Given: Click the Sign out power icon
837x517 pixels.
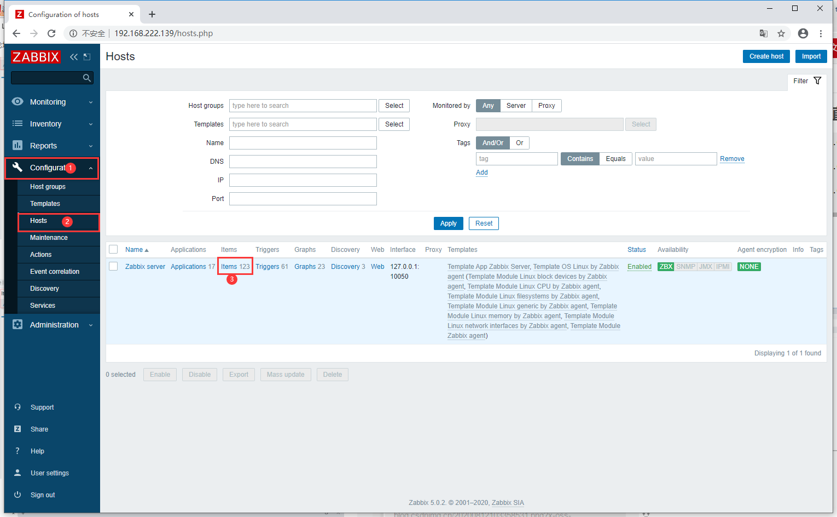Looking at the screenshot, I should (x=18, y=495).
